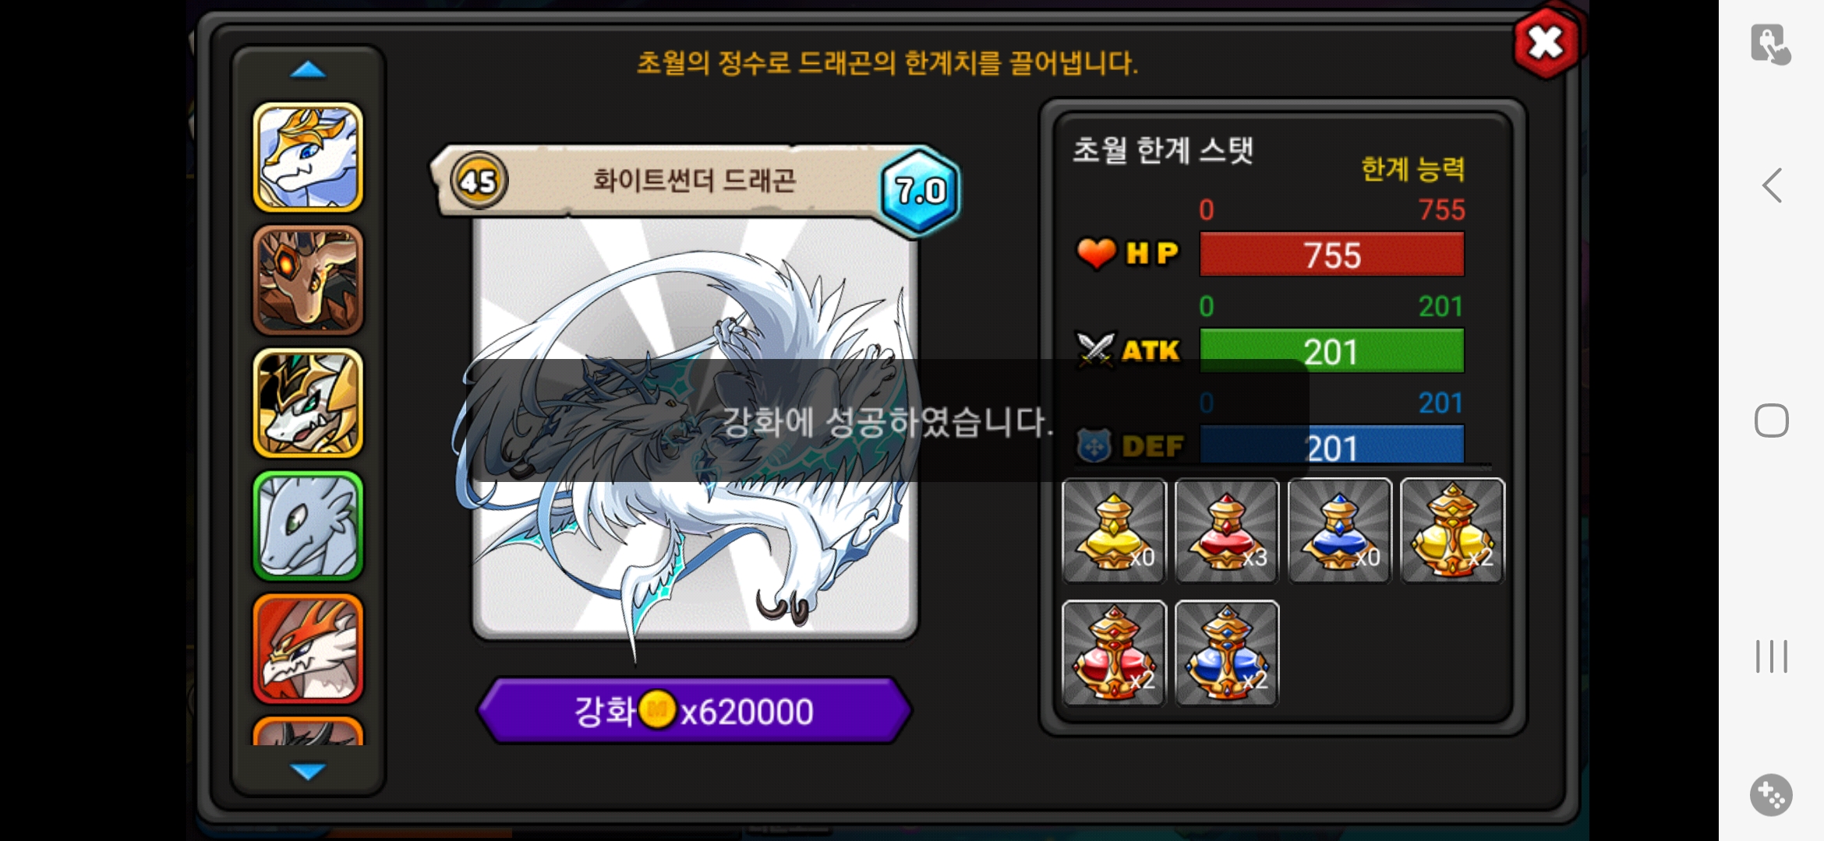Select the large golden essence potion x2
This screenshot has width=1824, height=841.
point(1452,531)
